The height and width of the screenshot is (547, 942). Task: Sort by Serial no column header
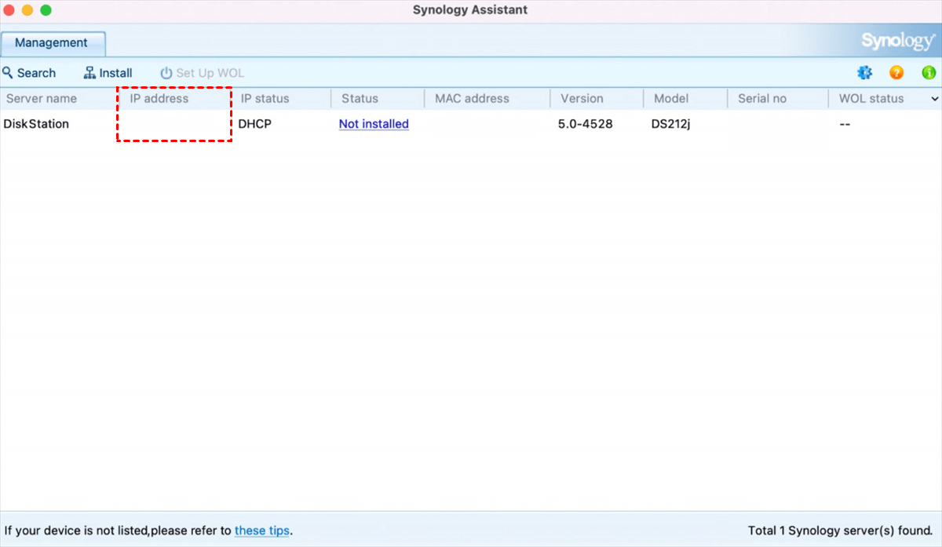762,99
